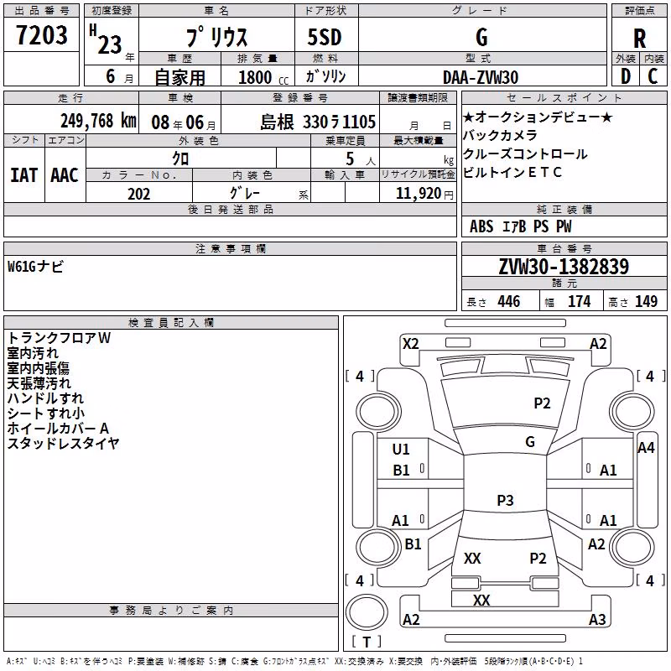
Task: Click the ★オークションデビュー★ line
Action: click(538, 117)
